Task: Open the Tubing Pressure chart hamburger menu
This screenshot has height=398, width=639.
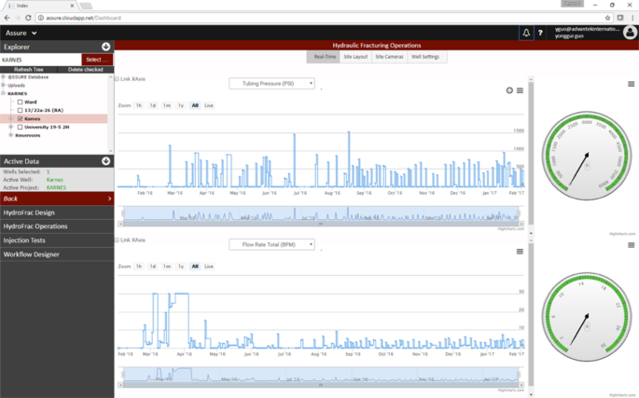Action: click(x=520, y=90)
